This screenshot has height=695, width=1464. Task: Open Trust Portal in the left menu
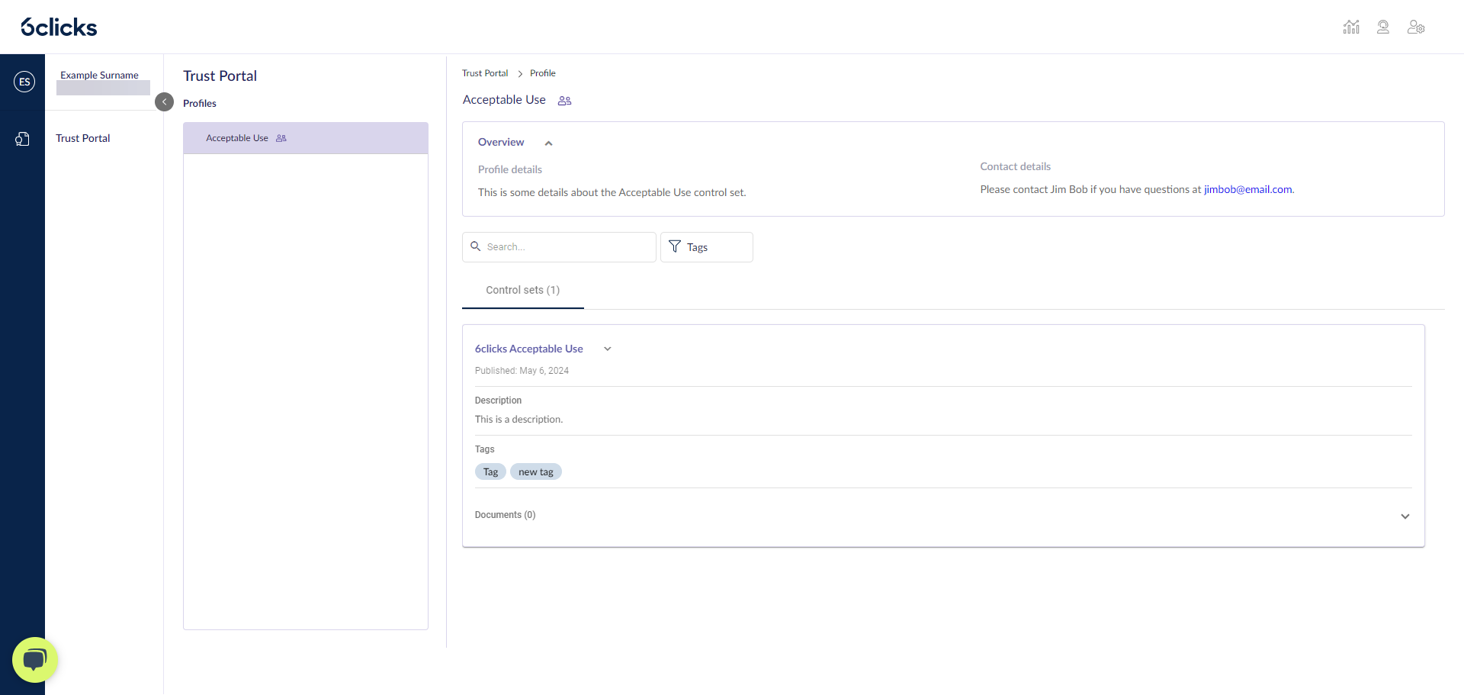pos(83,138)
